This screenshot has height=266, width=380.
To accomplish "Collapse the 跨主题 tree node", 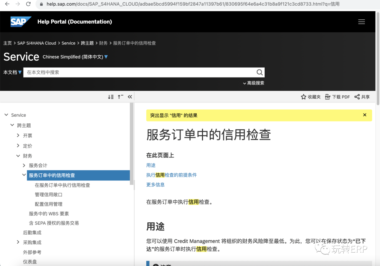I will coord(12,125).
